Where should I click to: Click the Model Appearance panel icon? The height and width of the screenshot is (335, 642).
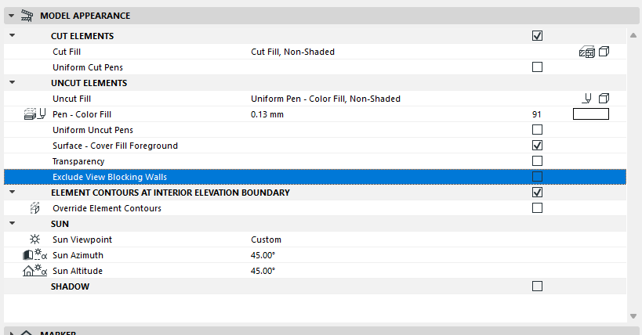tap(29, 16)
